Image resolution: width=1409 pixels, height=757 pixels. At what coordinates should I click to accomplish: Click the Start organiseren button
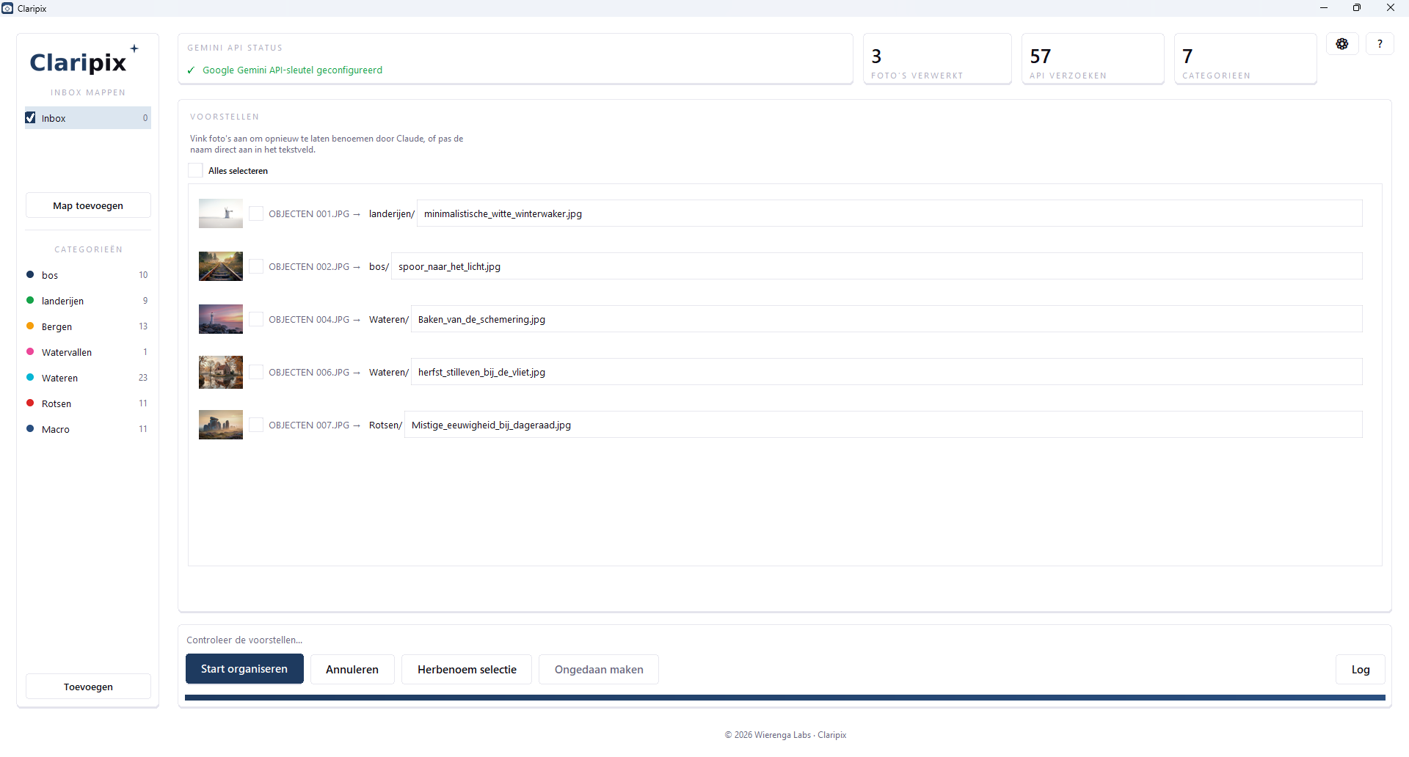[244, 669]
